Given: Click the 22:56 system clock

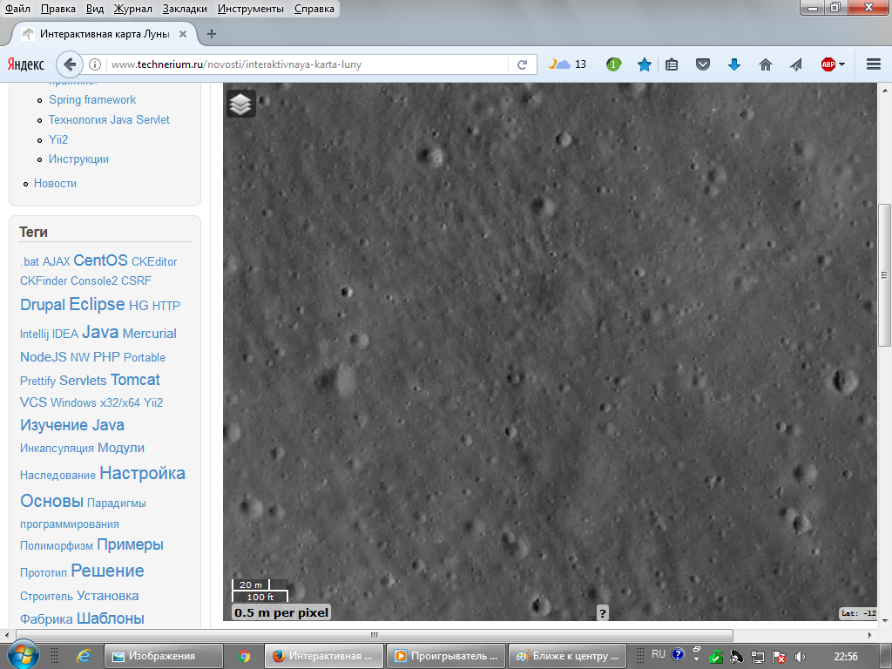Looking at the screenshot, I should coord(846,657).
